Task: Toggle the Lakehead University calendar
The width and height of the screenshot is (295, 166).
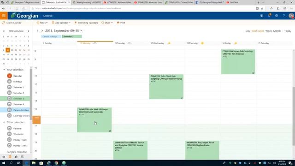Action: point(9,116)
